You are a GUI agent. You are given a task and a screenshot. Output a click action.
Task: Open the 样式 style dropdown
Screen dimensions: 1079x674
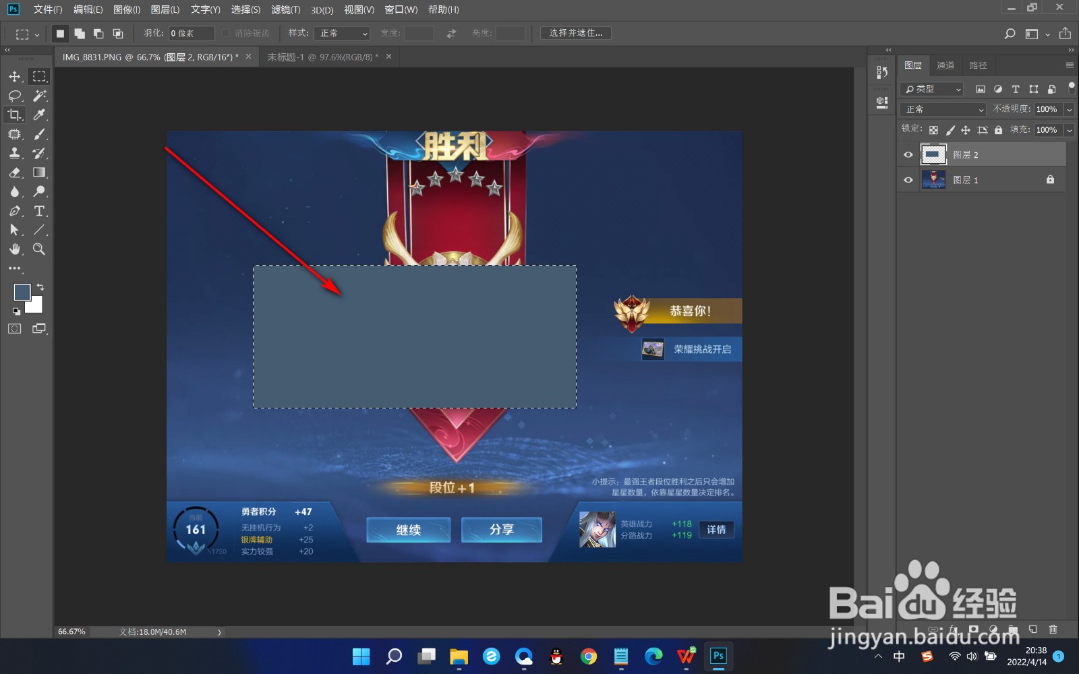point(342,33)
